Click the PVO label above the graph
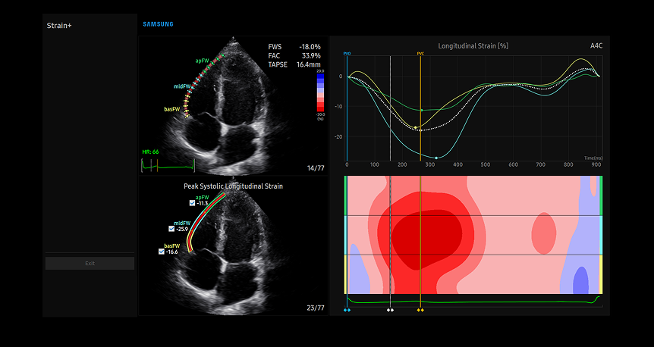The width and height of the screenshot is (654, 347). click(347, 54)
